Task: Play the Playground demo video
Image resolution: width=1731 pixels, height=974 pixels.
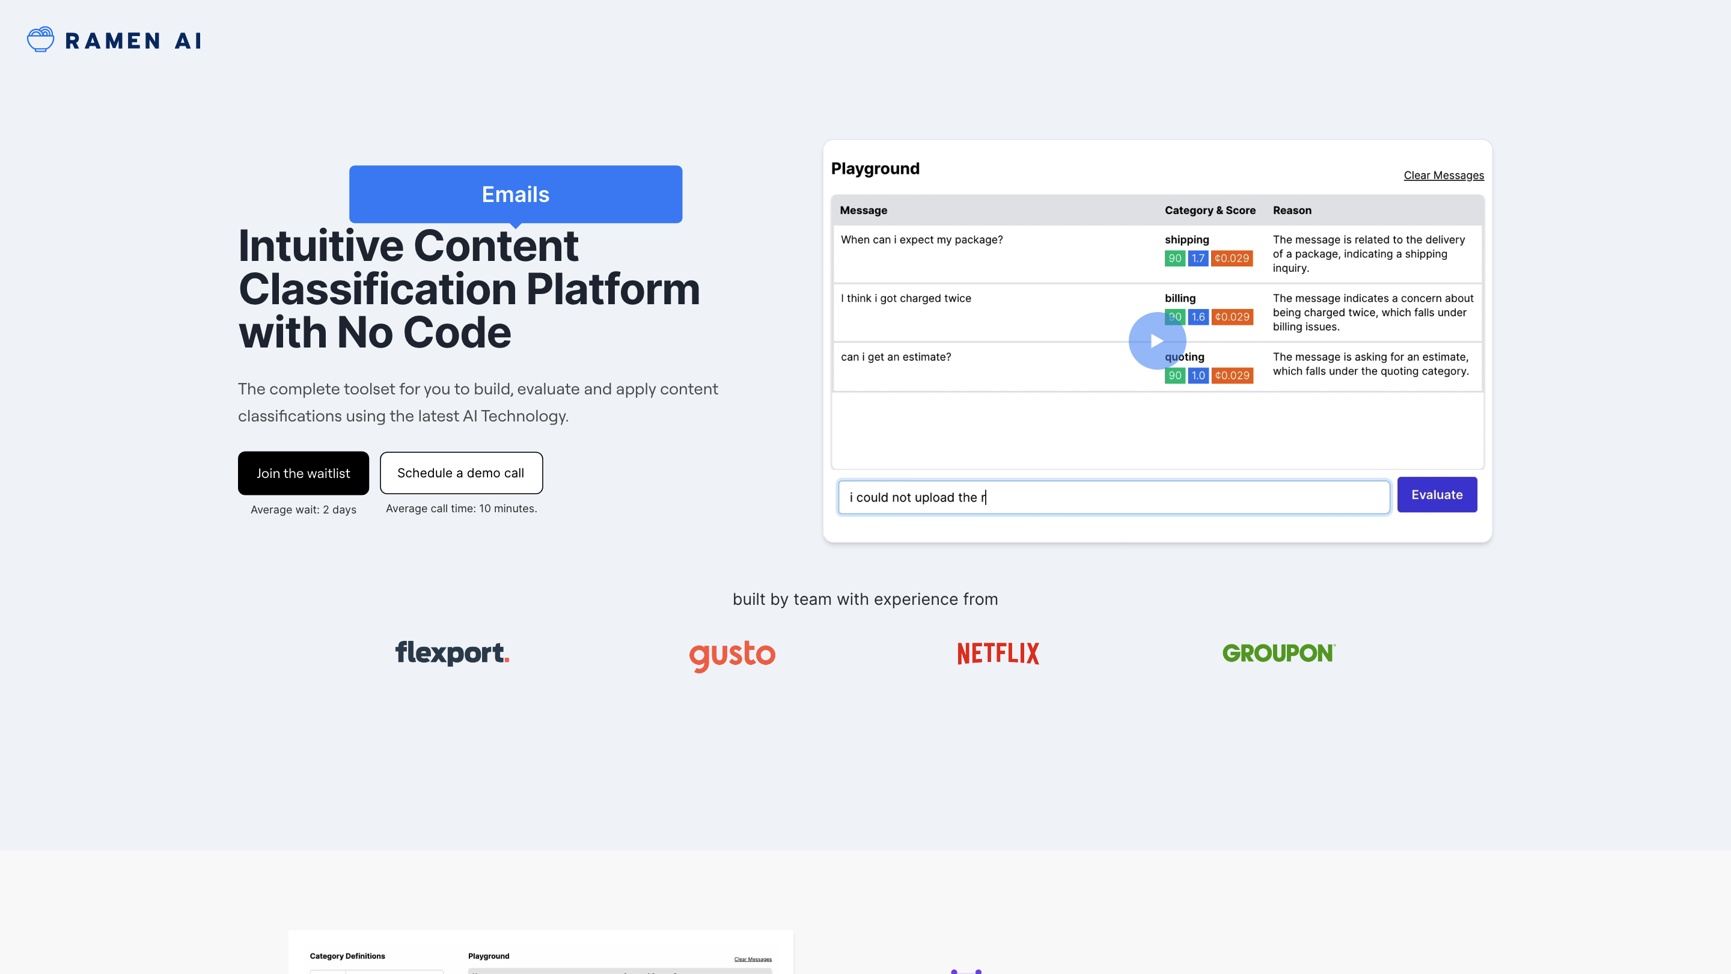Action: coord(1156,341)
